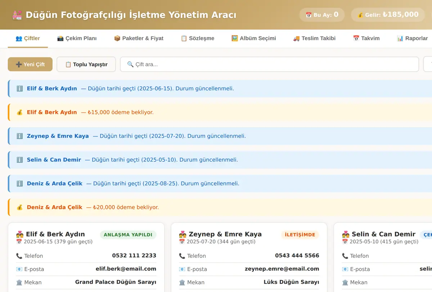Open Zeynep & Emre Kaya date-passed alert
Image resolution: width=432 pixels, height=292 pixels.
[x=220, y=136]
